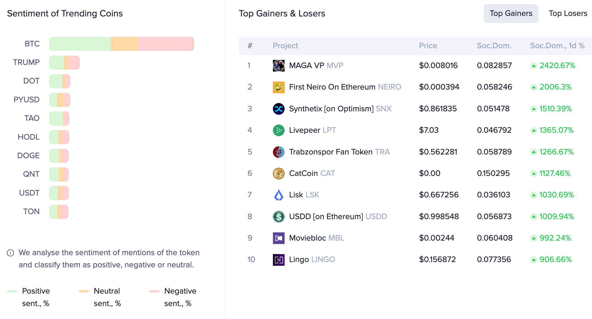592x319 pixels.
Task: Click BTC pink negative sentiment bar segment
Action: click(x=166, y=44)
